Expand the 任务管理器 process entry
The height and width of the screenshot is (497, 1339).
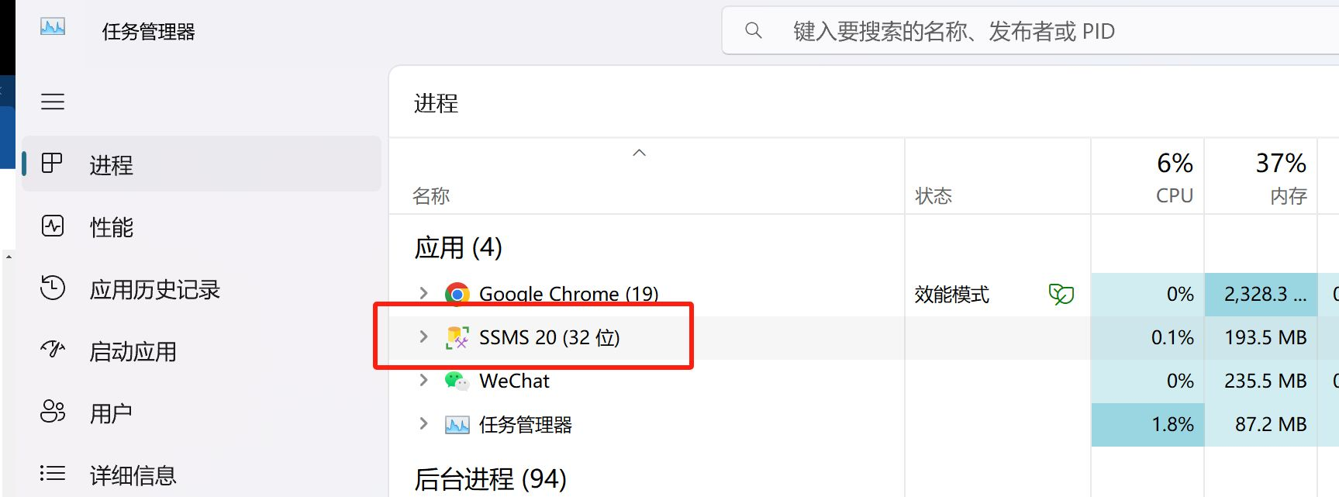click(423, 423)
